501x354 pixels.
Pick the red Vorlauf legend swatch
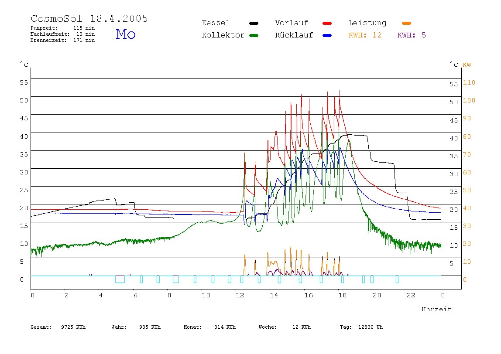coord(327,23)
